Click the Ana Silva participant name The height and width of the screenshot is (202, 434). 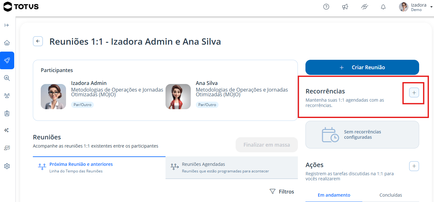coord(207,83)
